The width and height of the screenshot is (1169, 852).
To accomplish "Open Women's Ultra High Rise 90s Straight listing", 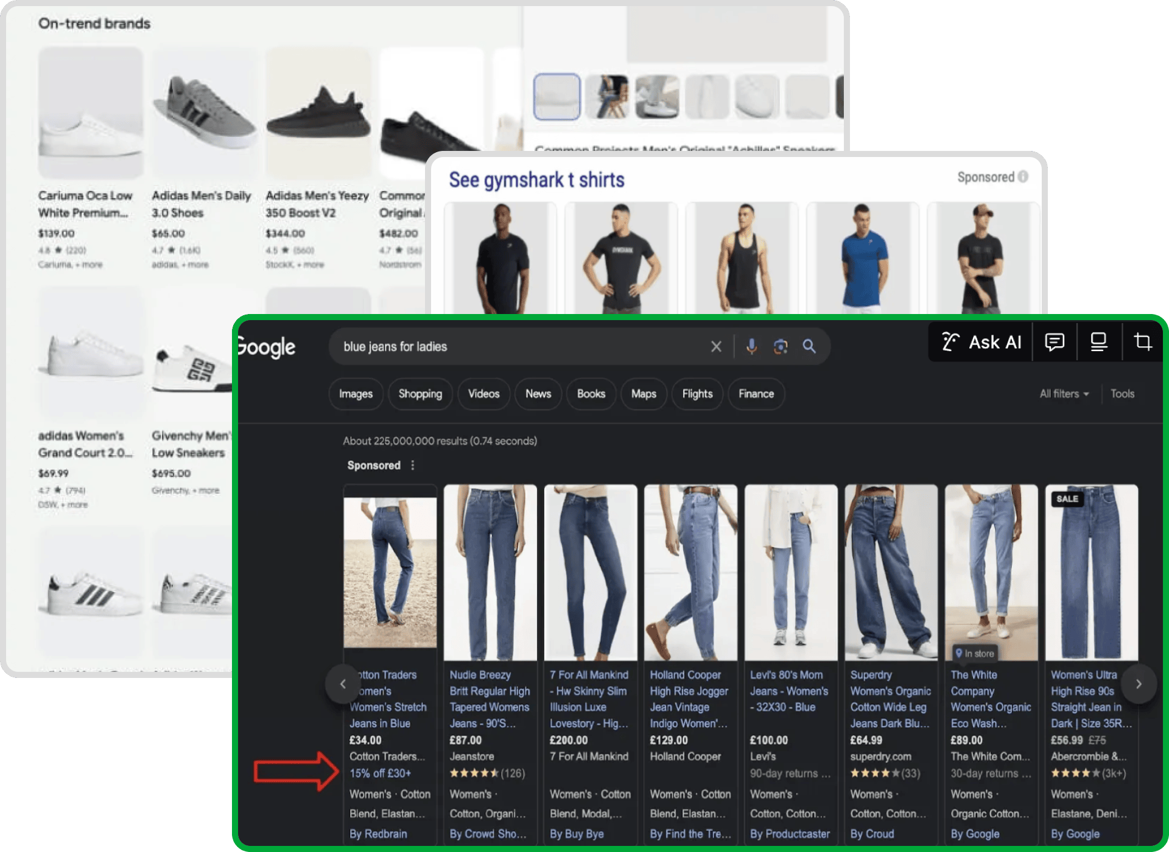I will click(x=1092, y=699).
